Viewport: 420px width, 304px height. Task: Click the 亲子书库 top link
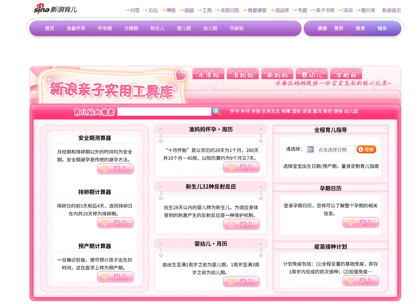(x=325, y=10)
